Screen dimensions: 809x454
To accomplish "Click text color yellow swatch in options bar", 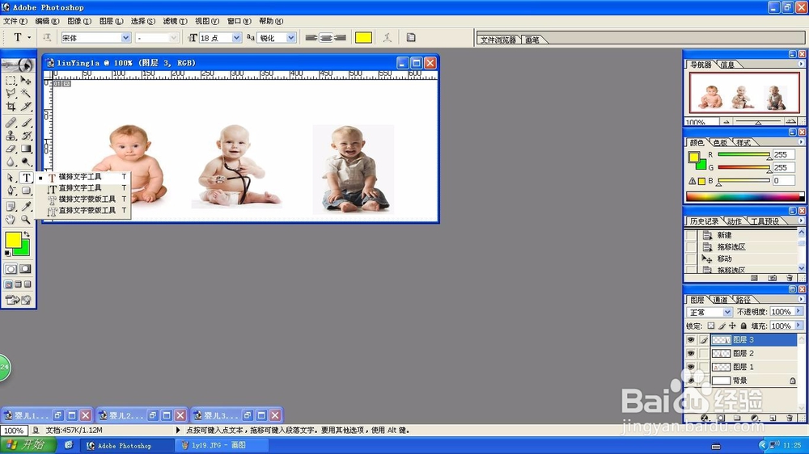I will [x=363, y=38].
